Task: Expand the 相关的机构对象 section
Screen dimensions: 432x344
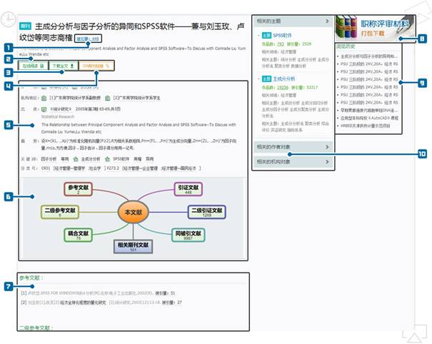Action: click(293, 162)
